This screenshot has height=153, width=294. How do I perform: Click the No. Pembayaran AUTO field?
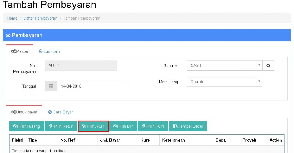pos(81,66)
